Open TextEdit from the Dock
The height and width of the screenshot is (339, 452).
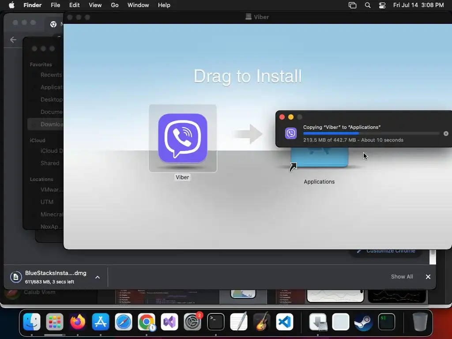(239, 322)
